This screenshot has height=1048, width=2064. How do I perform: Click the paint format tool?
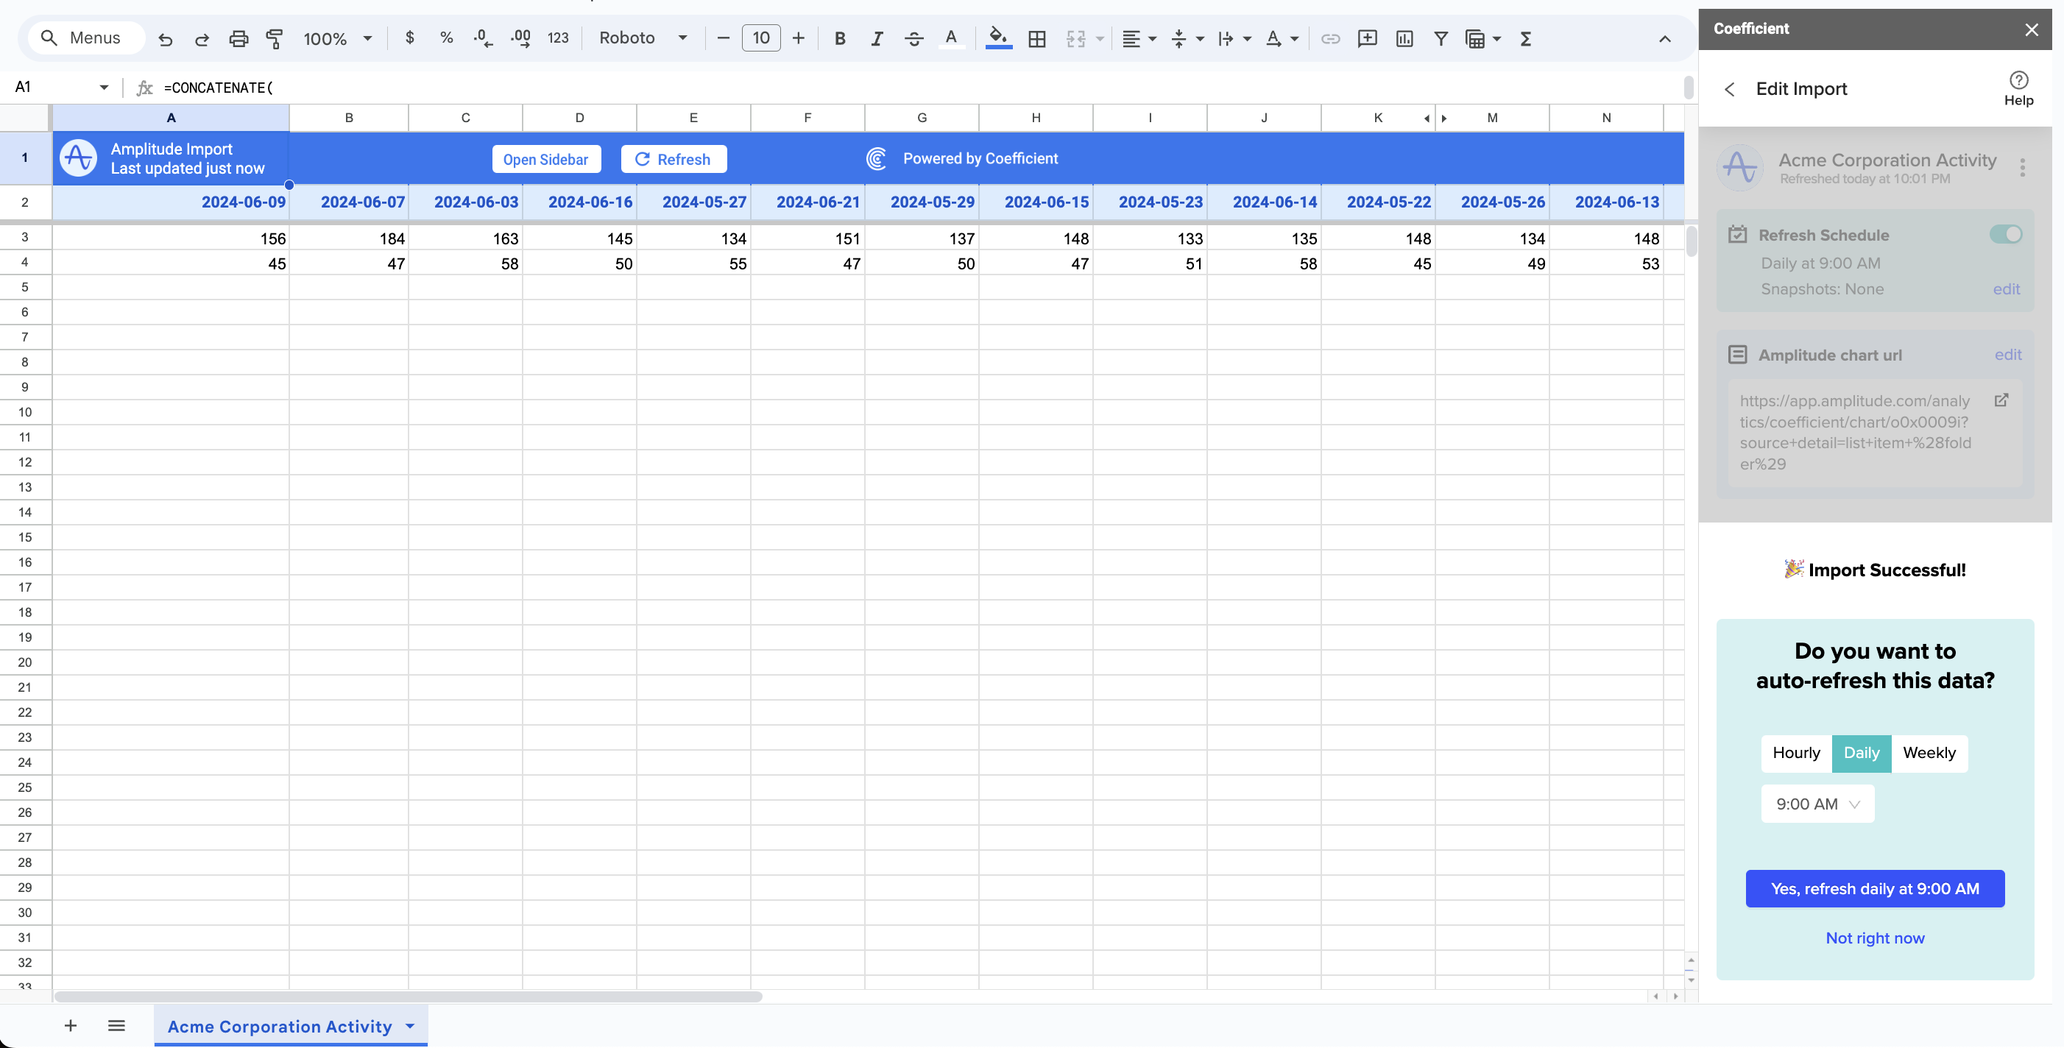(x=274, y=38)
